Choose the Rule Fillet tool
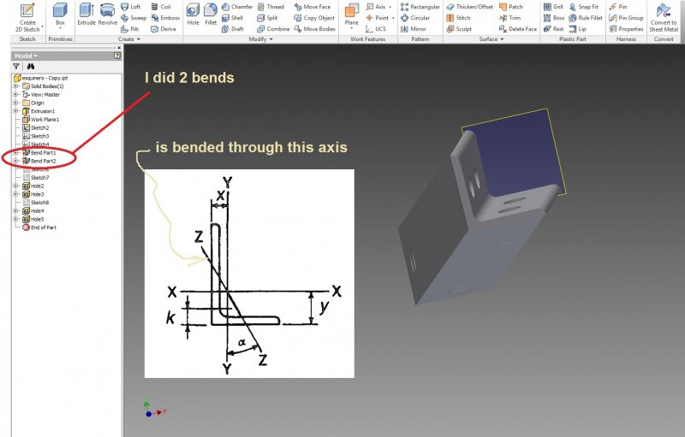This screenshot has width=685, height=437. pos(586,18)
